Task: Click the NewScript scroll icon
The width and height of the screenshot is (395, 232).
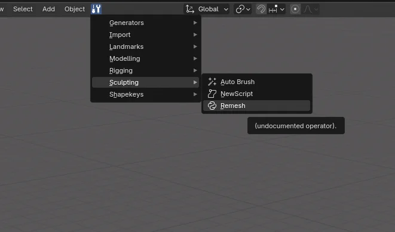Action: point(212,94)
